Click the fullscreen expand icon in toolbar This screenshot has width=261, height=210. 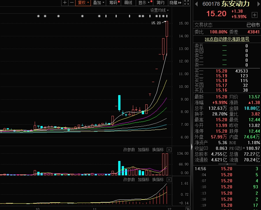(x=187, y=3)
